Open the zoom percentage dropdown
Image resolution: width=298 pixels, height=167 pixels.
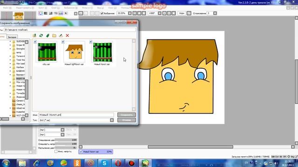tap(130, 13)
